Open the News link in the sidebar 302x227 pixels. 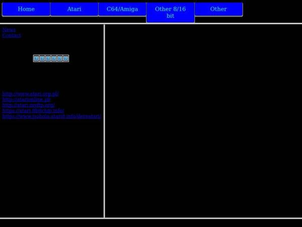pos(9,30)
